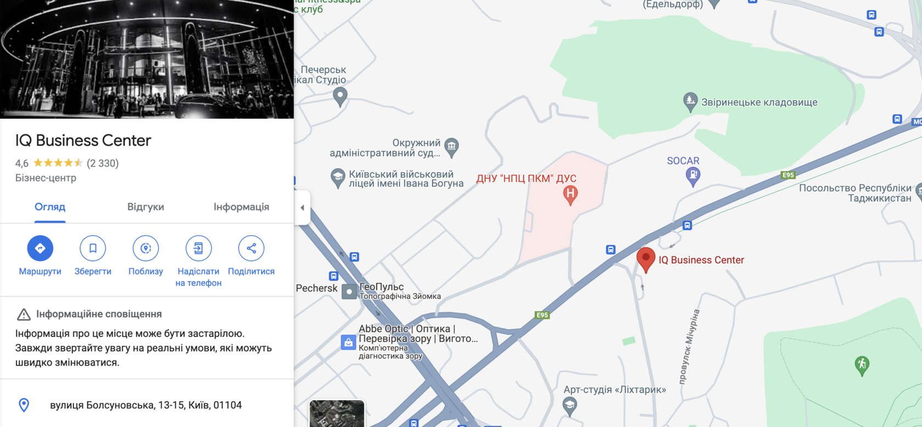Send to phone via Надіслати на телефон
This screenshot has height=427, width=922.
(x=198, y=248)
